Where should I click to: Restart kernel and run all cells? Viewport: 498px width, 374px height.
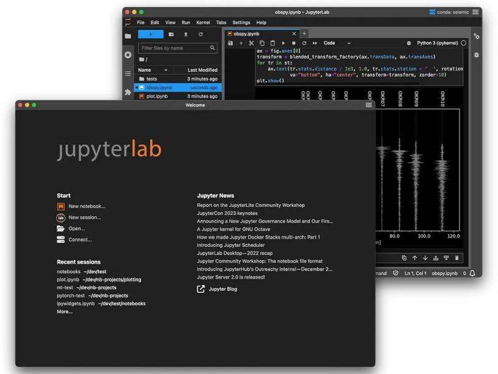[x=315, y=43]
